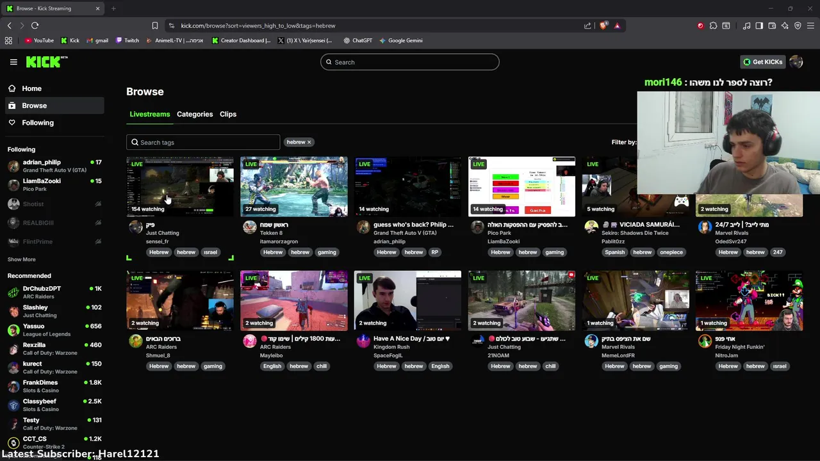Open itamarorzagron channel avatar
Viewport: 820px width, 461px height.
(250, 227)
